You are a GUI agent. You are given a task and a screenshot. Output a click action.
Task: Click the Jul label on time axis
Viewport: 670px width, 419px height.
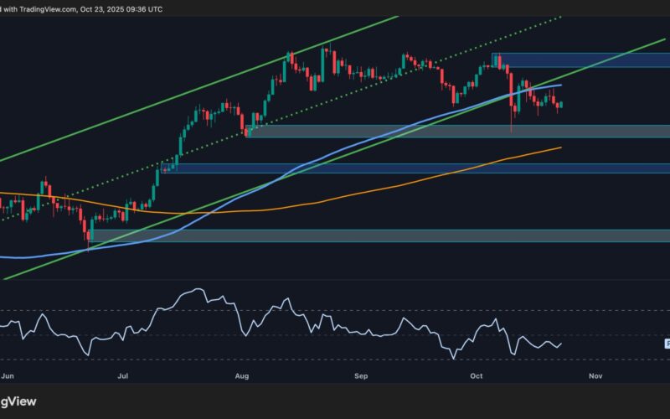123,377
